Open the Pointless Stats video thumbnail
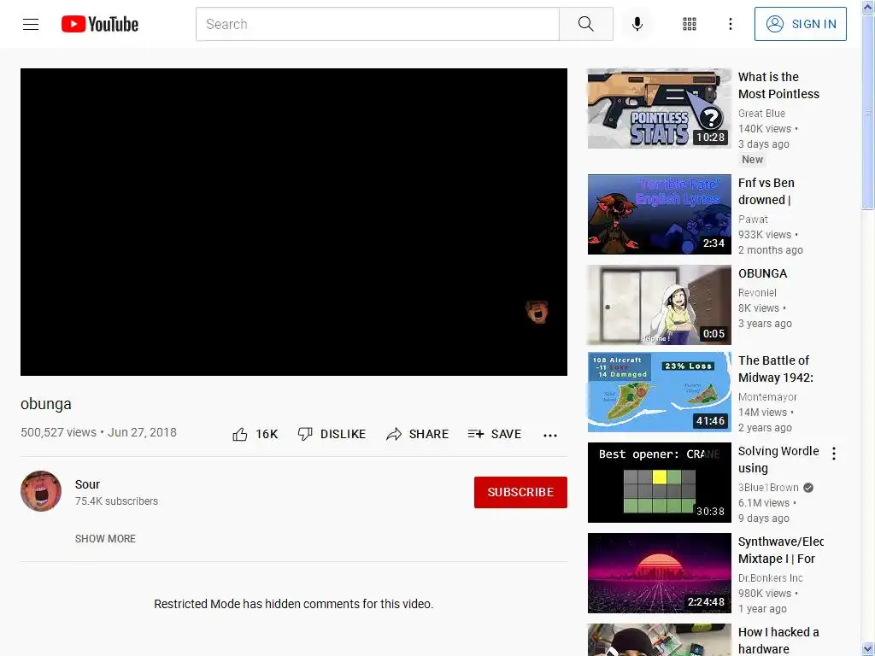Screen dimensions: 875x656 click(659, 108)
